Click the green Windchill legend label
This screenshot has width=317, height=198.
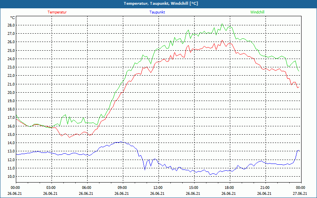257,12
